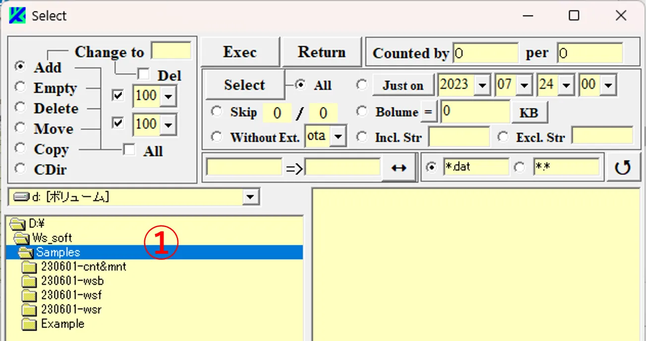
Task: Click the Ws_soft folder icon
Action: [21, 238]
